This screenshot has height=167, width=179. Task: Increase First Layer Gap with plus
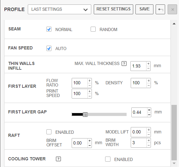(149, 110)
